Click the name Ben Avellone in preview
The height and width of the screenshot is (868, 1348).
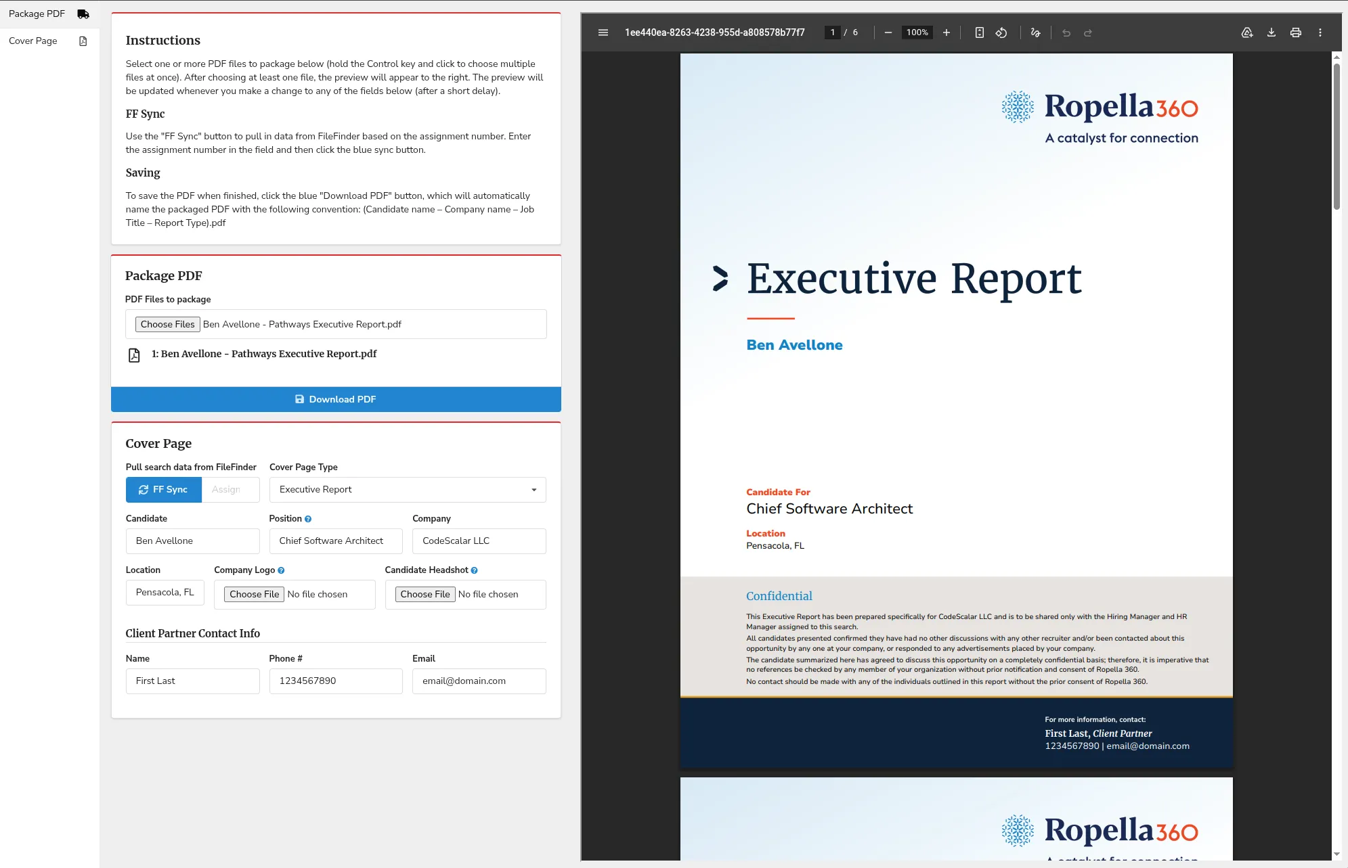click(x=794, y=345)
